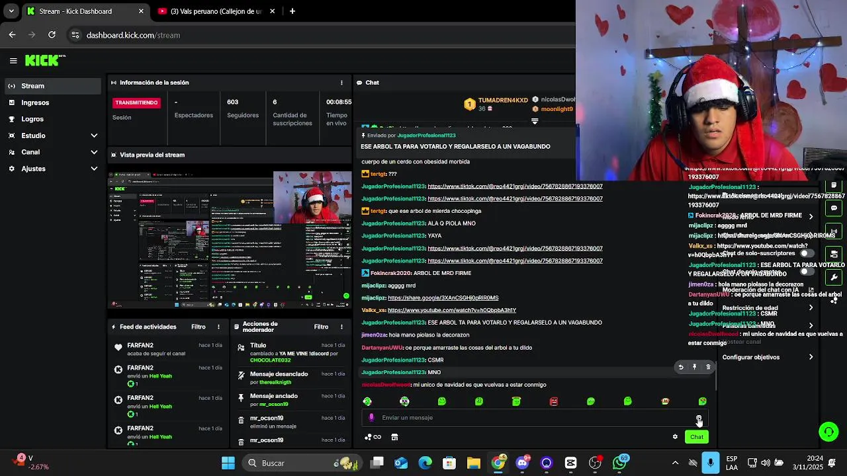Reply to the MNO chat message
Image resolution: width=847 pixels, height=476 pixels.
point(681,367)
